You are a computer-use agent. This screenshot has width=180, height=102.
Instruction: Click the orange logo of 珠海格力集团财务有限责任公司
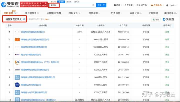pyautogui.click(x=17, y=39)
